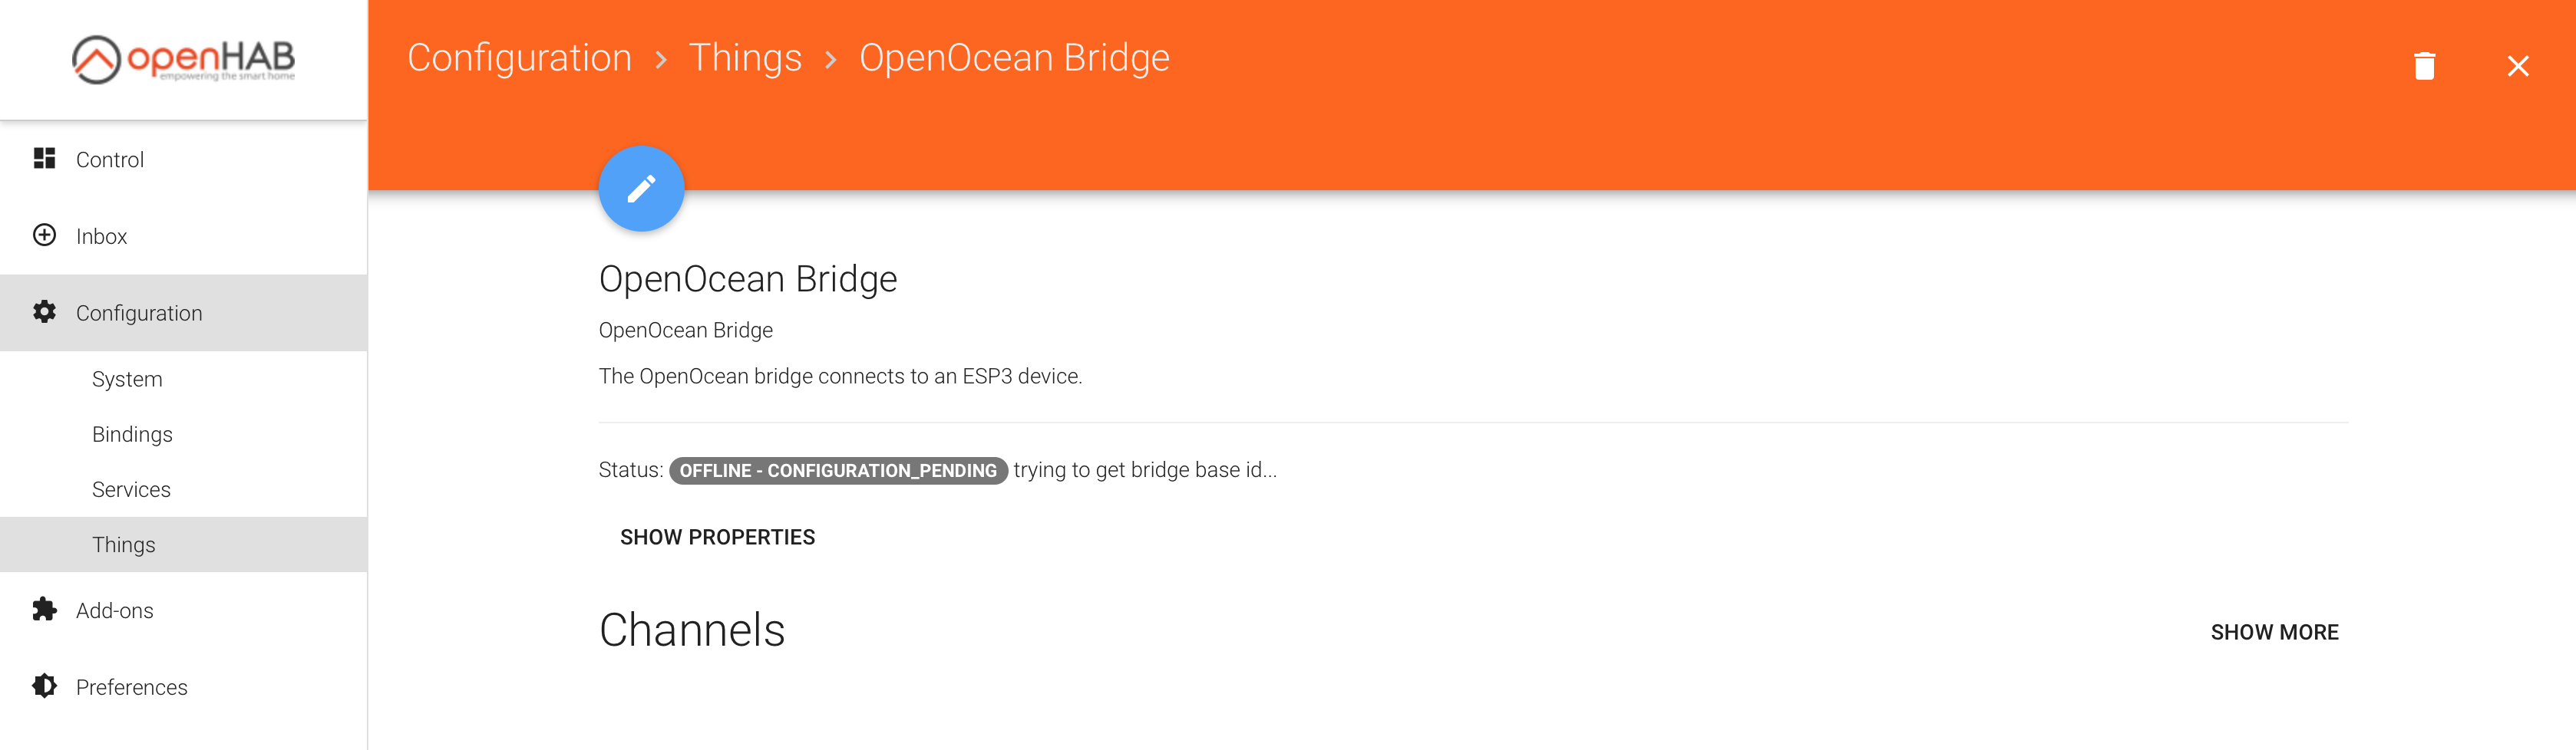
Task: Delete the thing via trash icon
Action: pos(2423,66)
